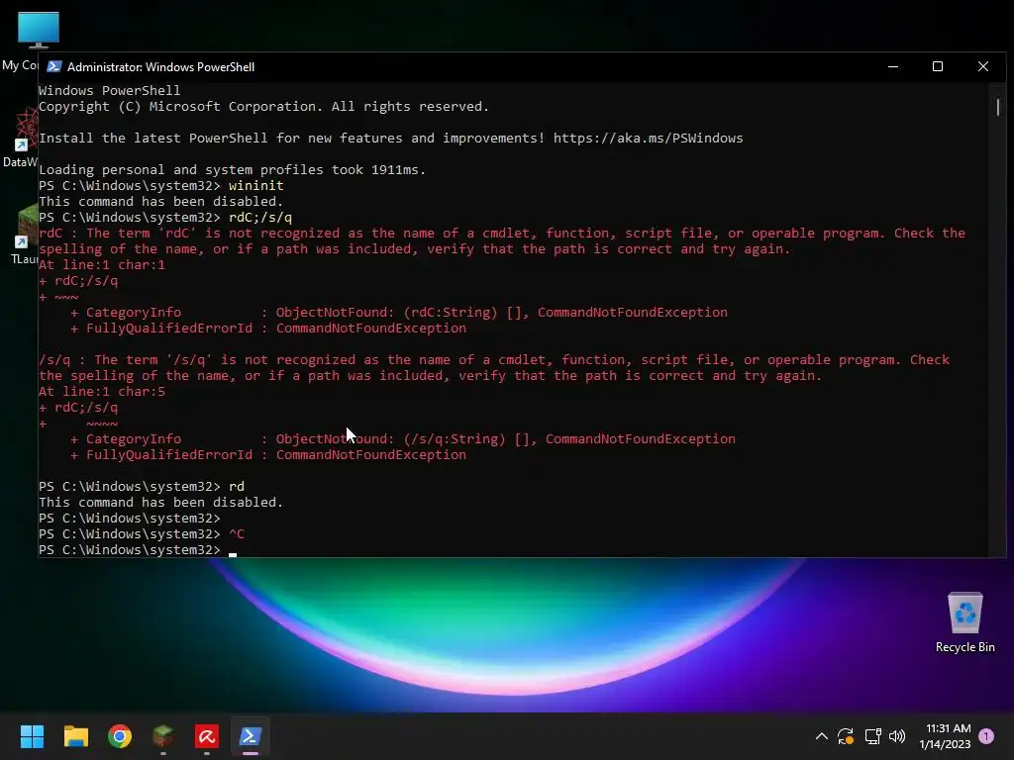This screenshot has height=760, width=1014.
Task: Click the 'rd' command at prompt
Action: (237, 486)
